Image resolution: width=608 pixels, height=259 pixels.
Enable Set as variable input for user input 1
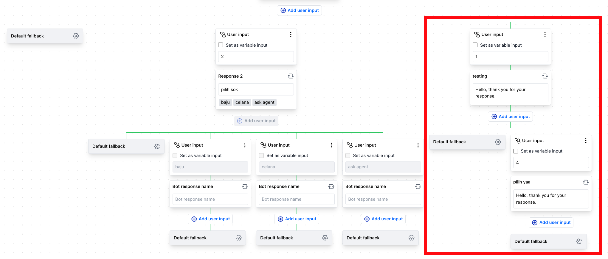475,45
